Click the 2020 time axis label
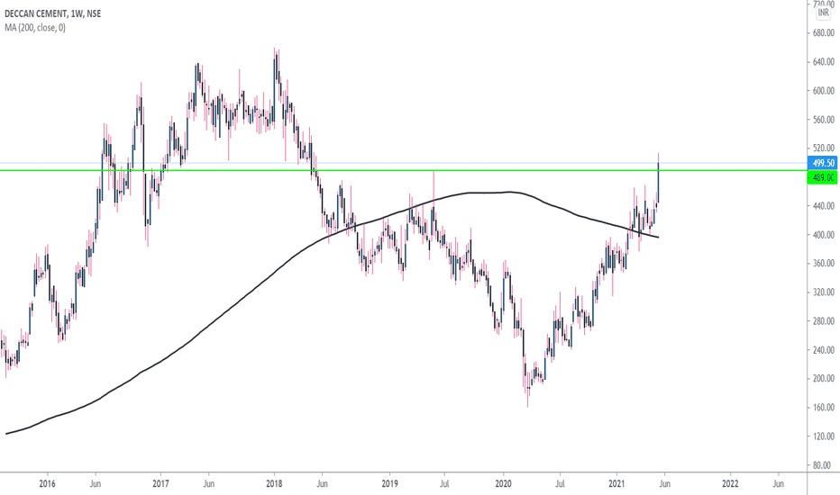840x495 pixels. pos(504,484)
